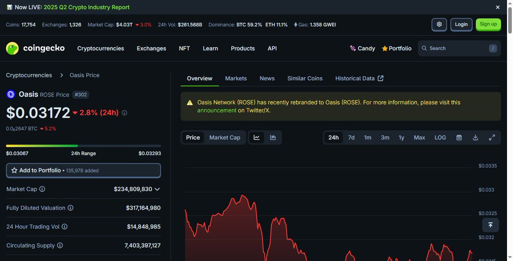Click 24 Hour Trading Vol info icon

65,227
